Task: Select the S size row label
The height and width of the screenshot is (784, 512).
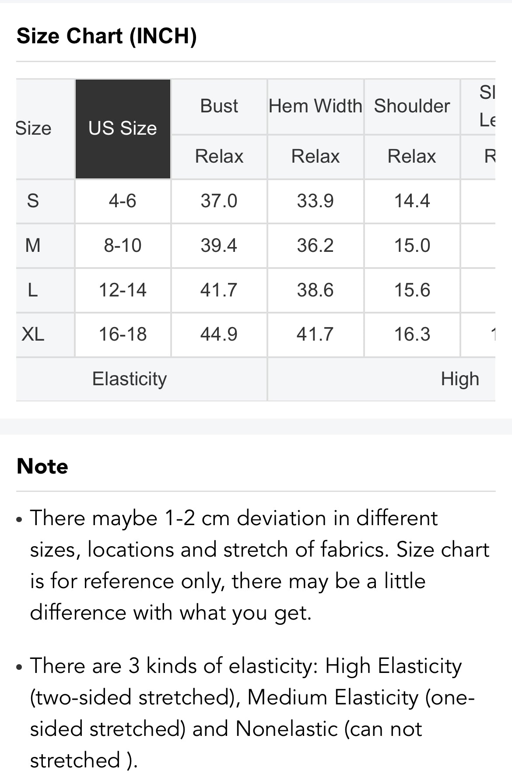Action: pyautogui.click(x=33, y=201)
